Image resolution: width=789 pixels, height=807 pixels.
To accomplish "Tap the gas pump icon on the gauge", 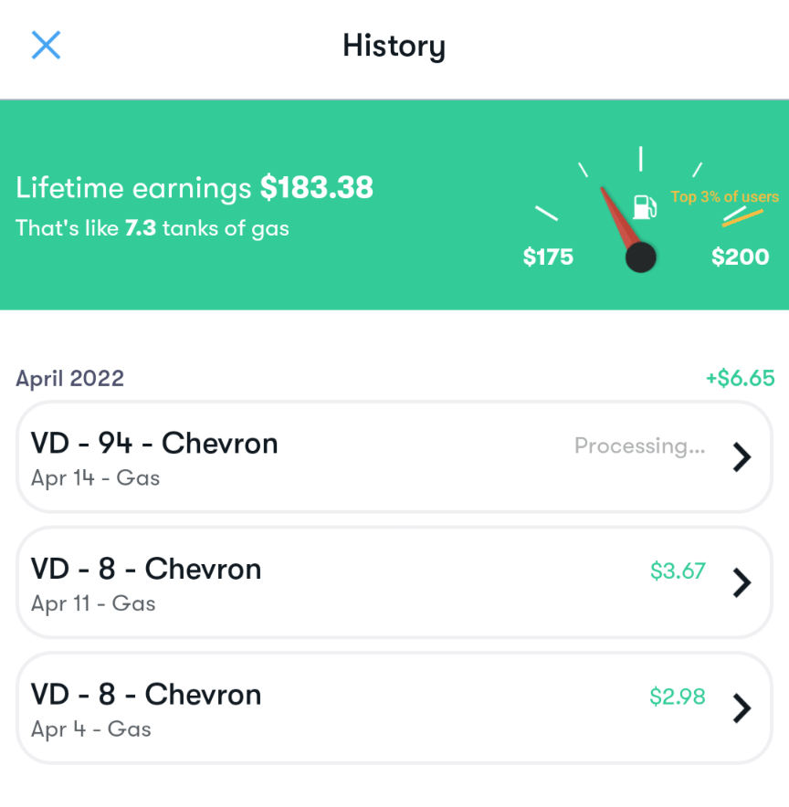I will [x=645, y=205].
